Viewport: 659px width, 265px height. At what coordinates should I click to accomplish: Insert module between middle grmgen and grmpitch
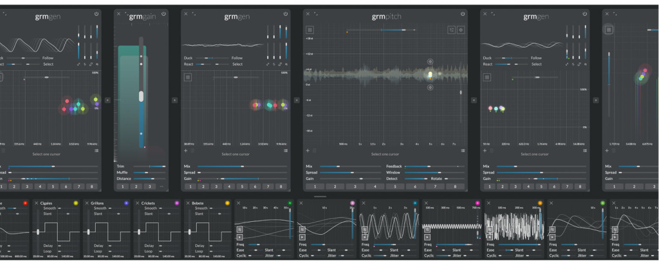297,100
